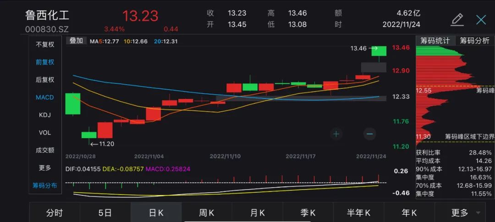Toggle the 筹码分布 panel
This screenshot has width=495, height=222.
45,185
